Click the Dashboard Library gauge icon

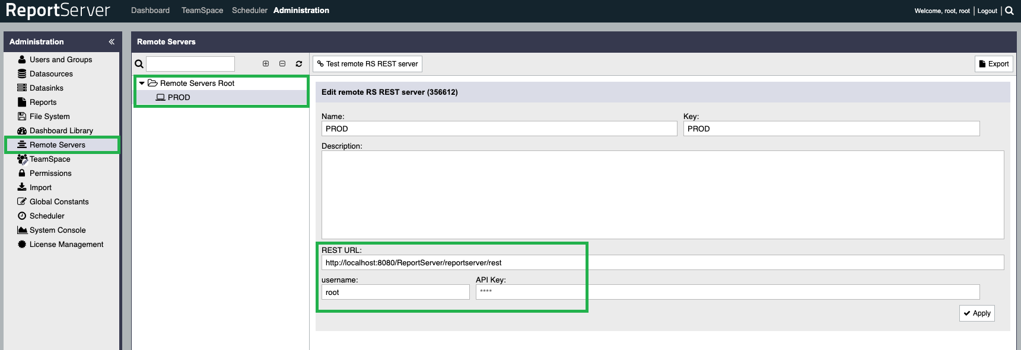pyautogui.click(x=22, y=130)
